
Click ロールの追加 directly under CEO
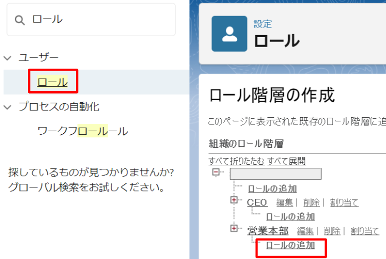pos(290,216)
